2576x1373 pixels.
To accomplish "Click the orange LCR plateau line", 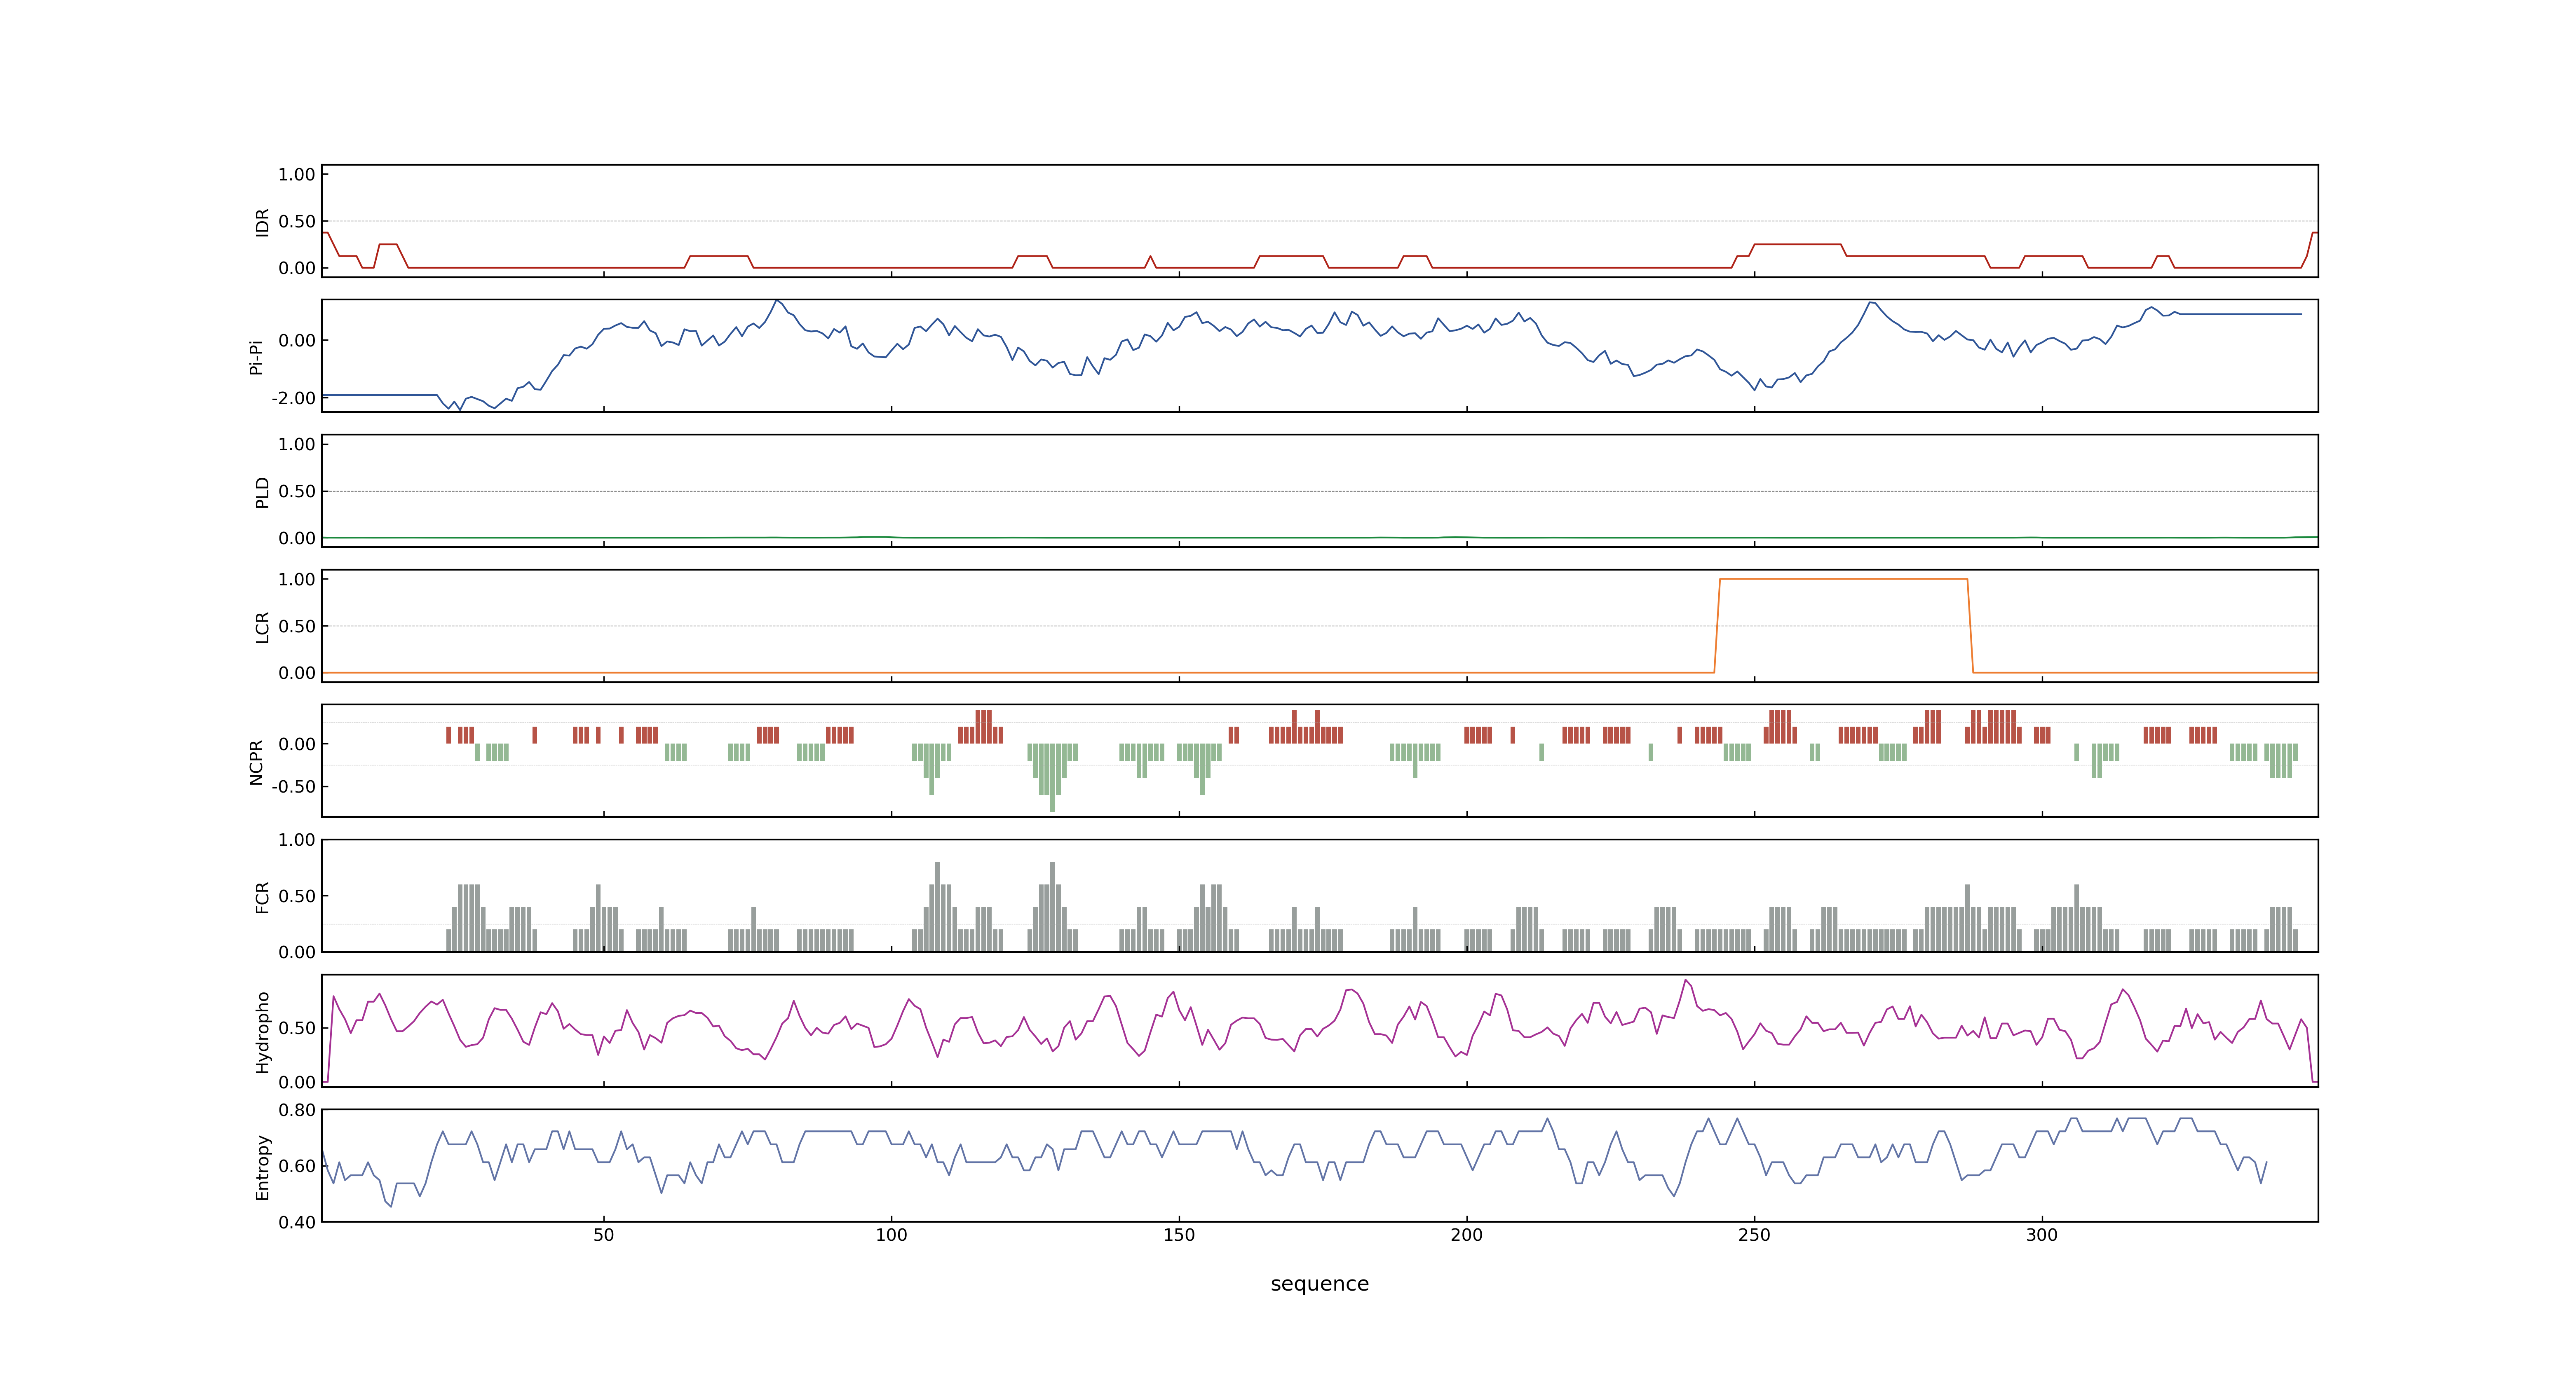I will 1843,579.
